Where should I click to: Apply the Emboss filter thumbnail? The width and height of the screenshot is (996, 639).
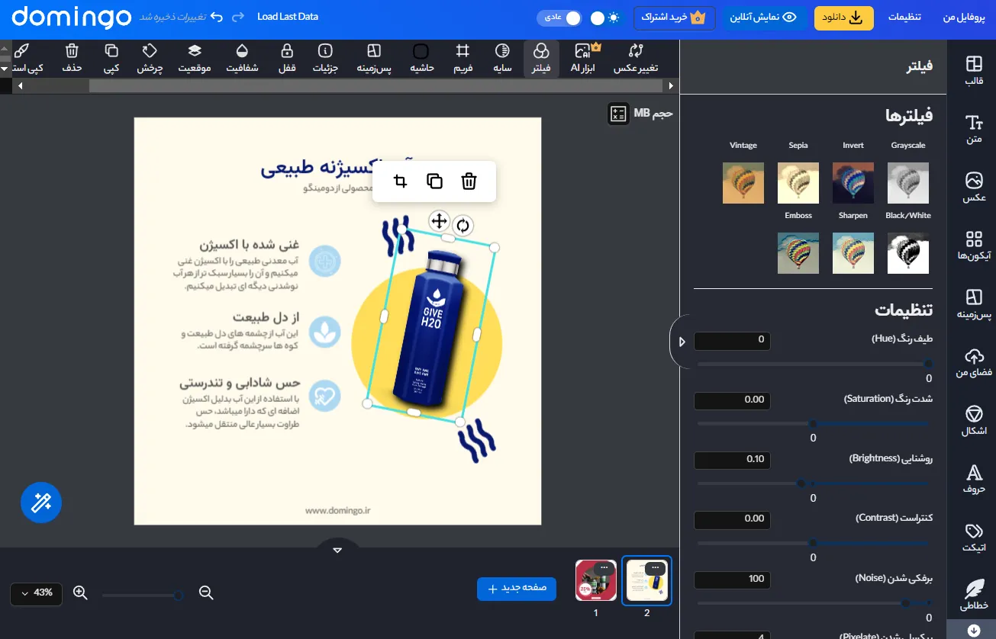[x=798, y=252]
